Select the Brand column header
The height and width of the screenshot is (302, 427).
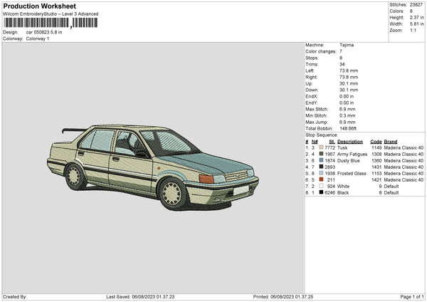click(x=391, y=141)
